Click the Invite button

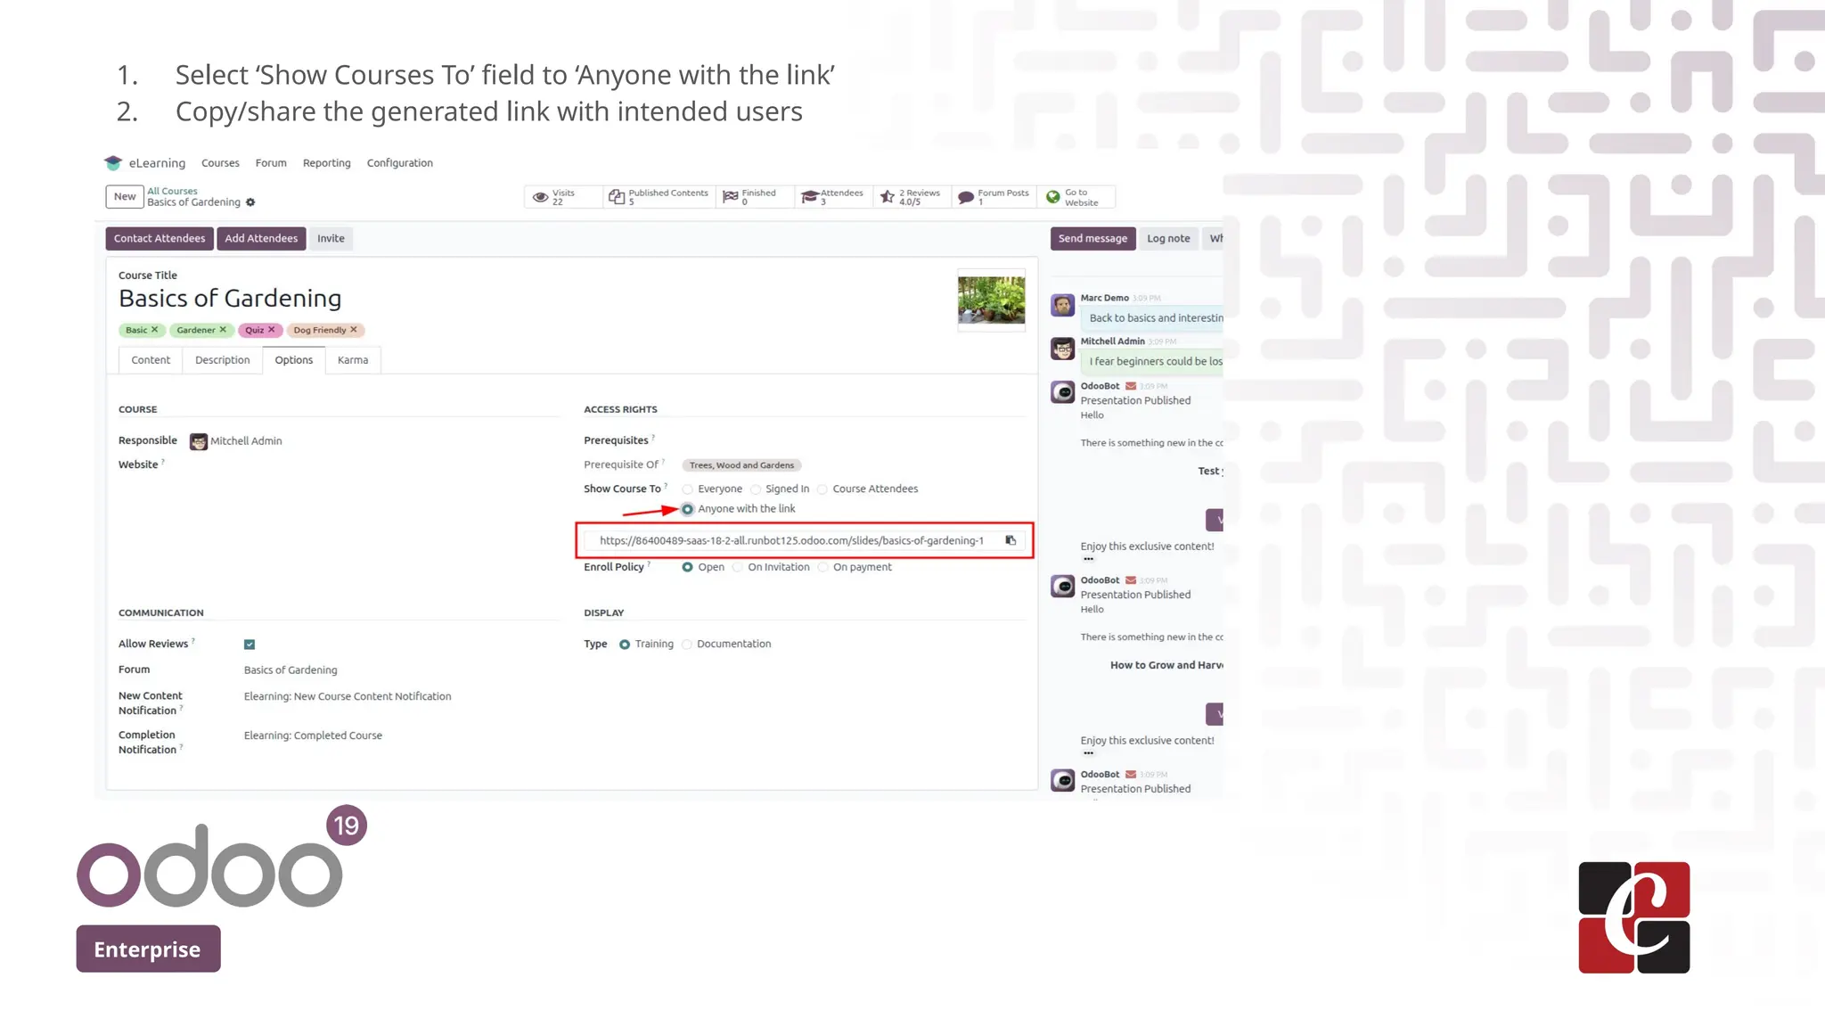coord(331,239)
